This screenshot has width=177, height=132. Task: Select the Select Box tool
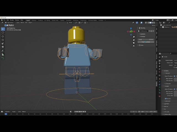coord(3,29)
